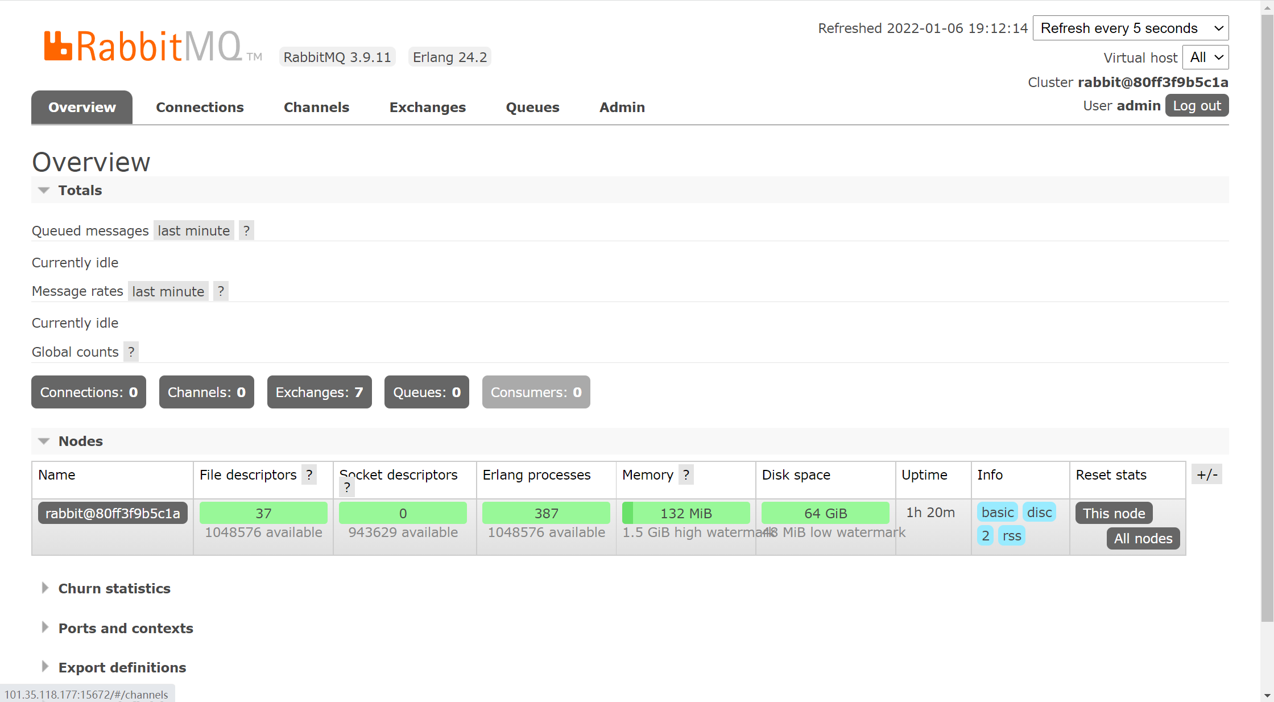Click the basic info tag
1274x702 pixels.
(998, 513)
